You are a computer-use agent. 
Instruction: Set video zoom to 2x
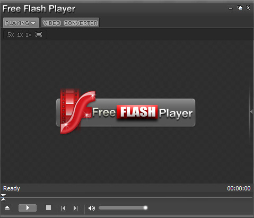click(29, 34)
